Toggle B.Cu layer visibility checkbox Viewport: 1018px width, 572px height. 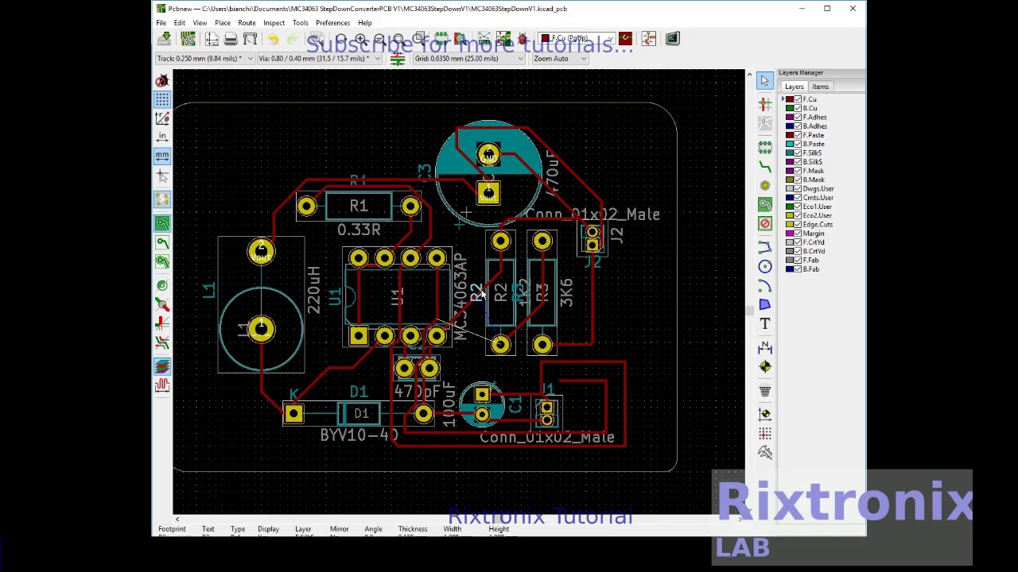pos(798,108)
